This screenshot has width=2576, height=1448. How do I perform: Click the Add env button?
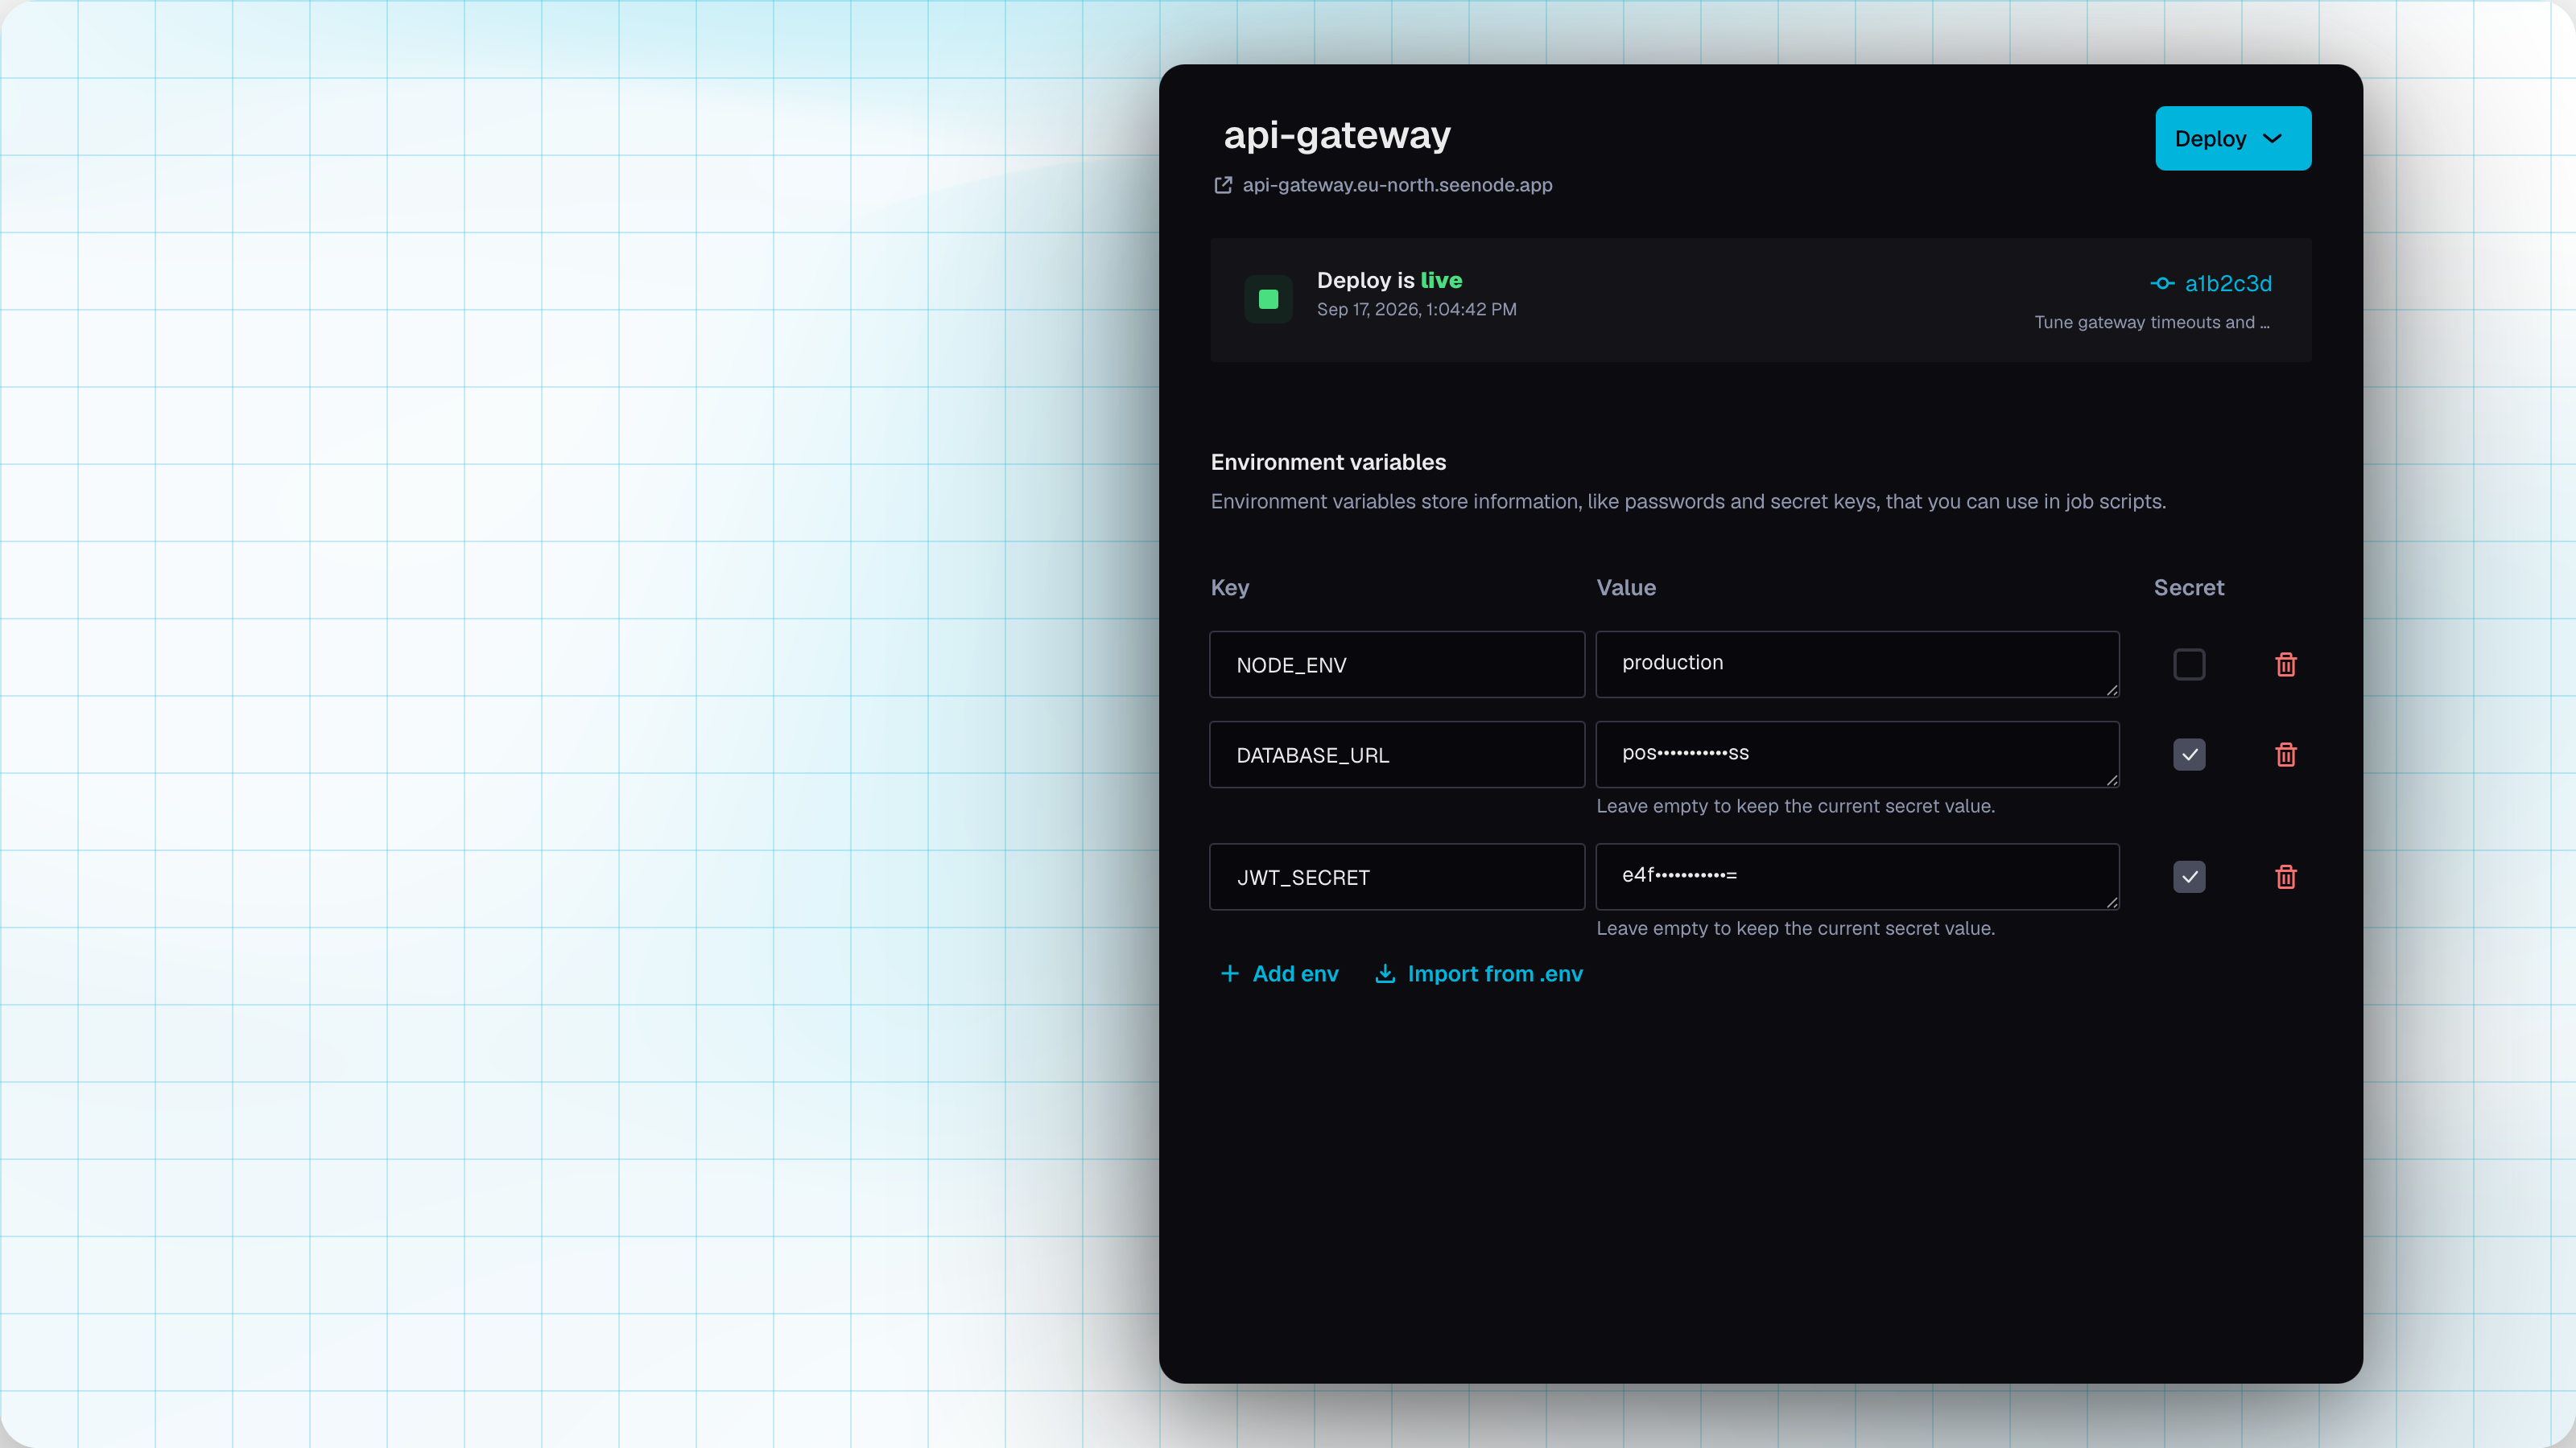point(1279,973)
